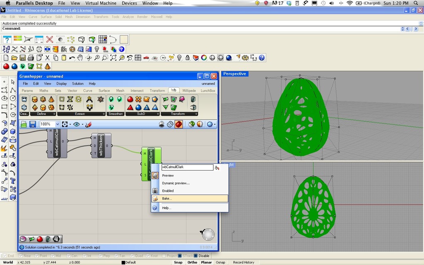Select the red sphere icon in SubD panel
Image resolution: width=424 pixels, height=265 pixels.
pos(130,99)
